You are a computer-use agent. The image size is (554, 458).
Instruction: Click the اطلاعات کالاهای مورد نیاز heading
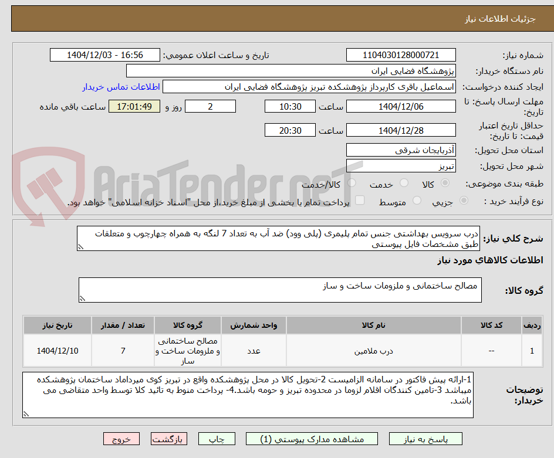pyautogui.click(x=491, y=260)
